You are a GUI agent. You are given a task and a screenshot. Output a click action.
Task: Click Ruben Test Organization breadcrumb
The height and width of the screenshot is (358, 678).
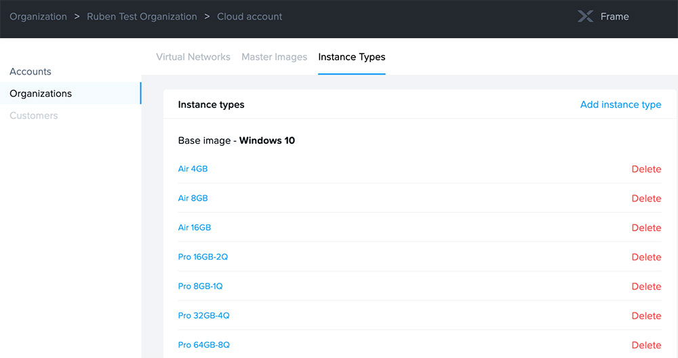pyautogui.click(x=142, y=17)
